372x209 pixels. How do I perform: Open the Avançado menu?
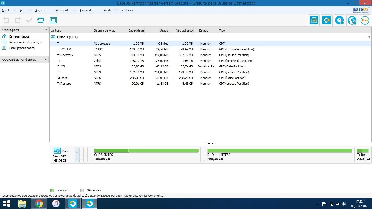[x=86, y=10]
